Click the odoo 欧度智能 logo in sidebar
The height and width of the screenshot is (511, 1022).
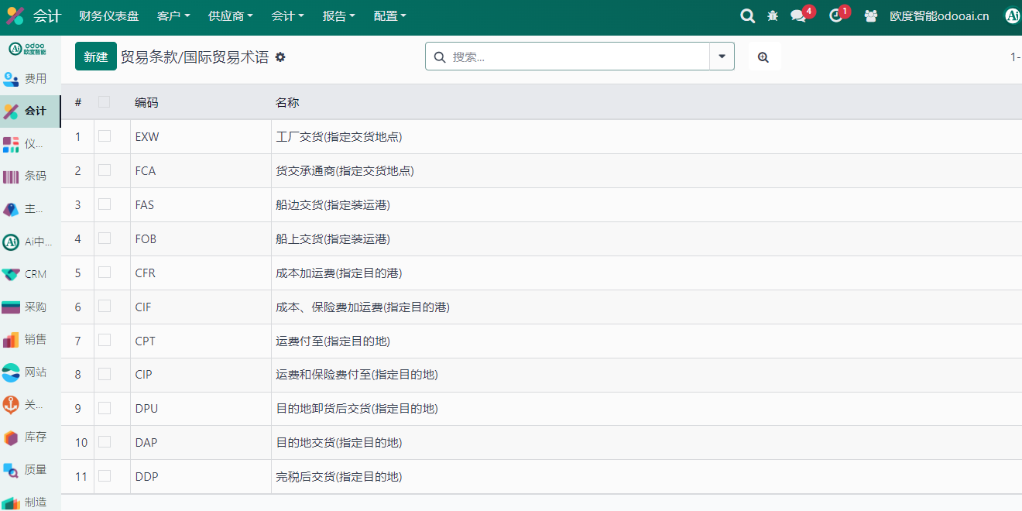click(x=27, y=49)
